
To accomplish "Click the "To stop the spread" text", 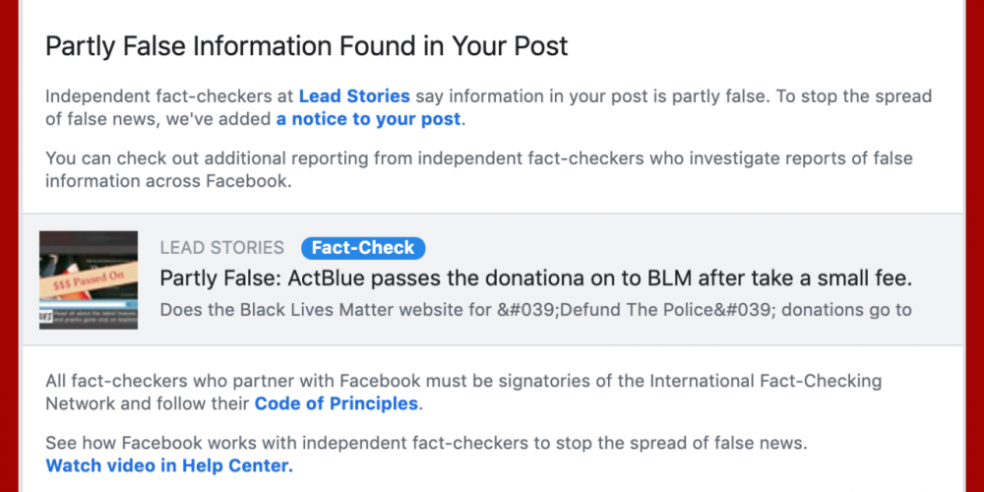I will point(856,96).
